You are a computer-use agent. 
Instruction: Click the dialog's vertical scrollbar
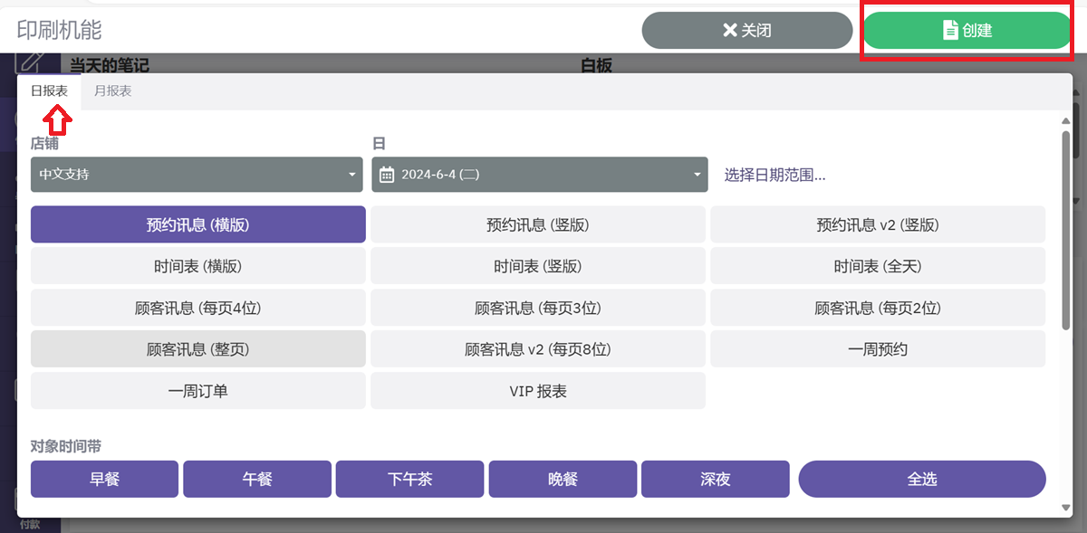[1065, 229]
